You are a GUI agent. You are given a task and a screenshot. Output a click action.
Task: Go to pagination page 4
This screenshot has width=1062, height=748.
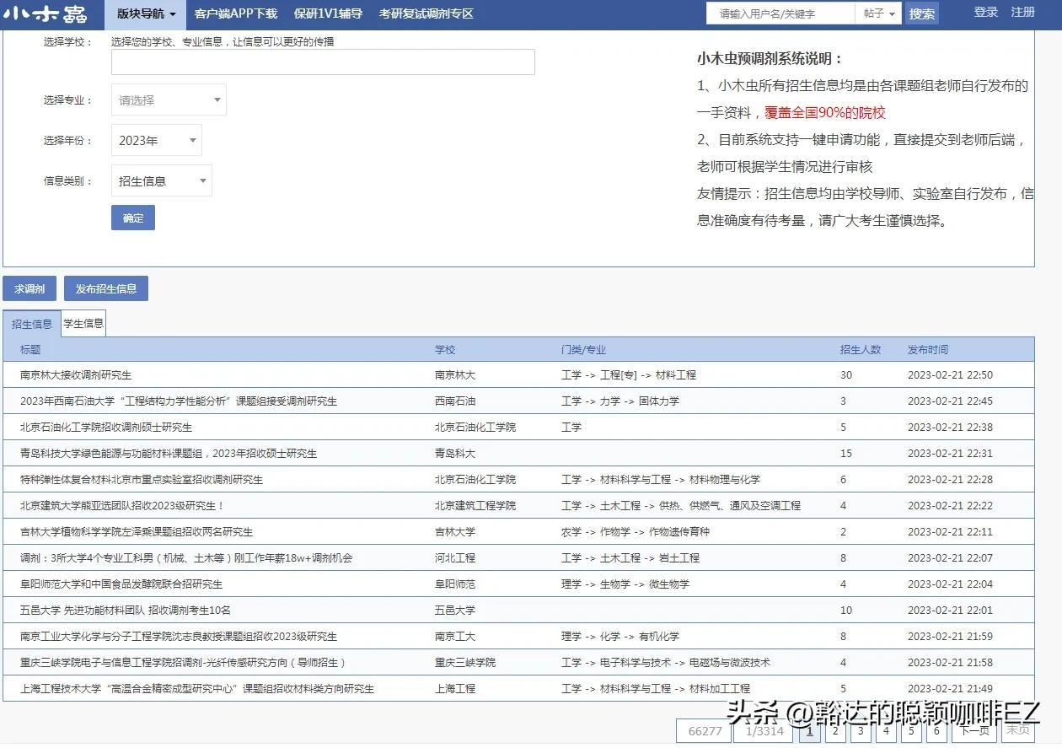pos(885,731)
